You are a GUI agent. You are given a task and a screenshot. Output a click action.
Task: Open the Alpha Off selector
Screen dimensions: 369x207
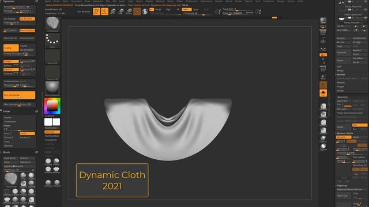[x=52, y=56]
